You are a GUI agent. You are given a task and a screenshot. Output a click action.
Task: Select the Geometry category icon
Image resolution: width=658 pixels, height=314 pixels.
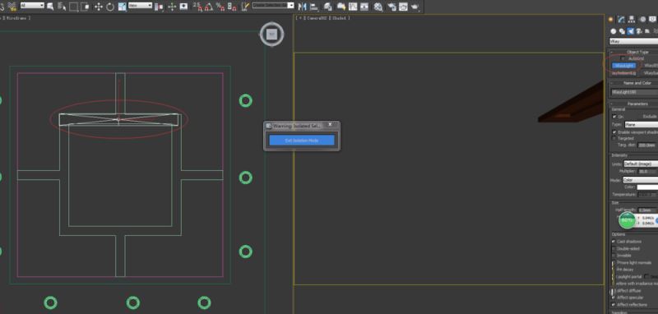[x=614, y=31]
